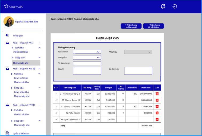Image resolution: width=202 pixels, height=136 pixels.
Task: Delete the Tai nghe Xiaomi row
Action: tap(157, 113)
